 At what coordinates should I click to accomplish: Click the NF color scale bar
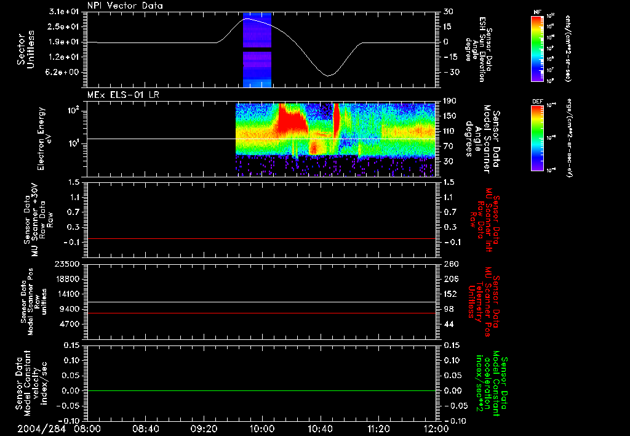point(537,48)
